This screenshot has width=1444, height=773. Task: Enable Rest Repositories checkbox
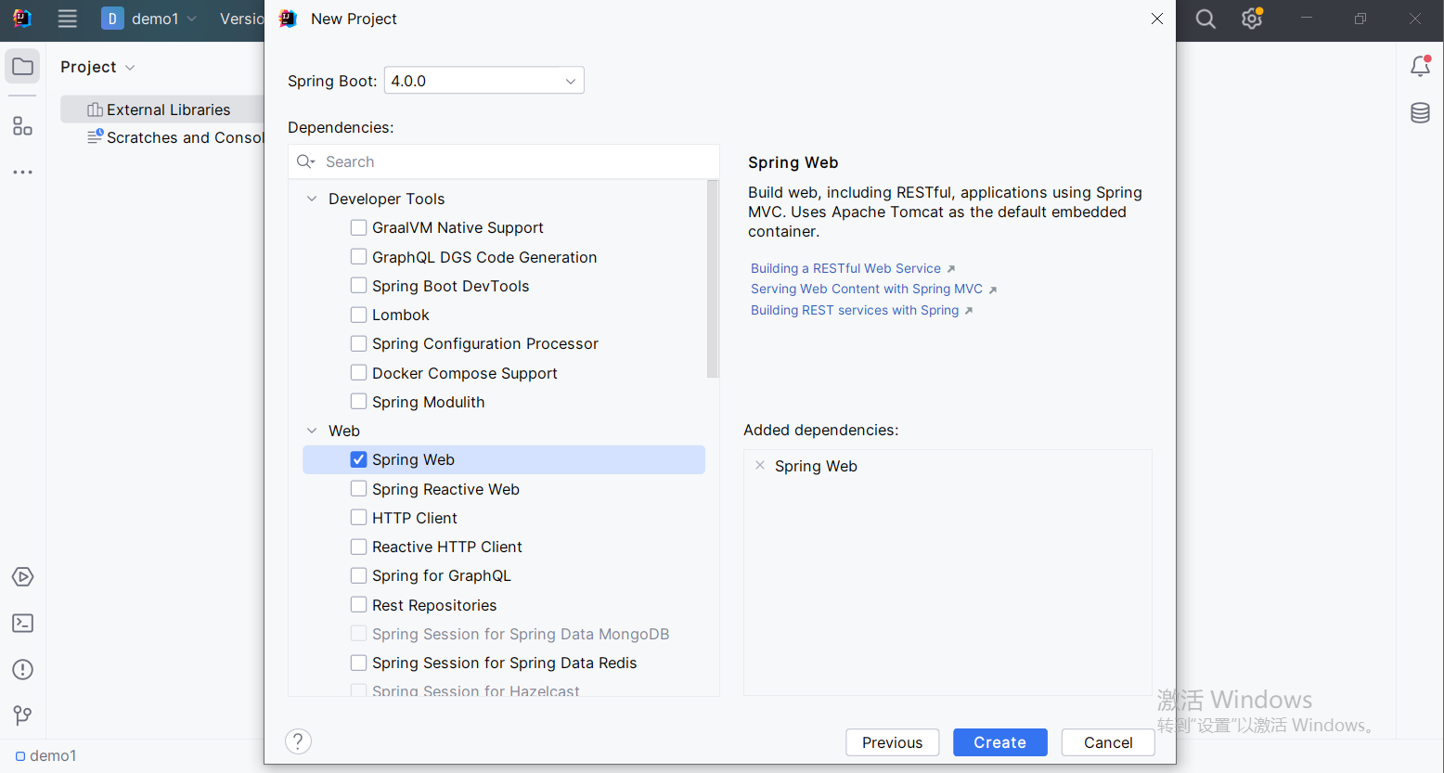tap(358, 605)
